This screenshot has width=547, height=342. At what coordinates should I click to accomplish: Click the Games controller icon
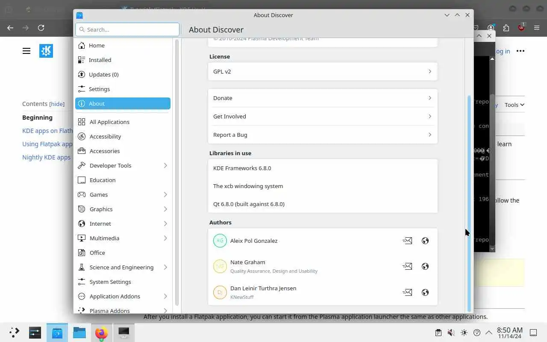coord(82,195)
